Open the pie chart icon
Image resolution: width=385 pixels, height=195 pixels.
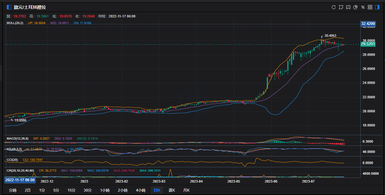pyautogui.click(x=355, y=7)
